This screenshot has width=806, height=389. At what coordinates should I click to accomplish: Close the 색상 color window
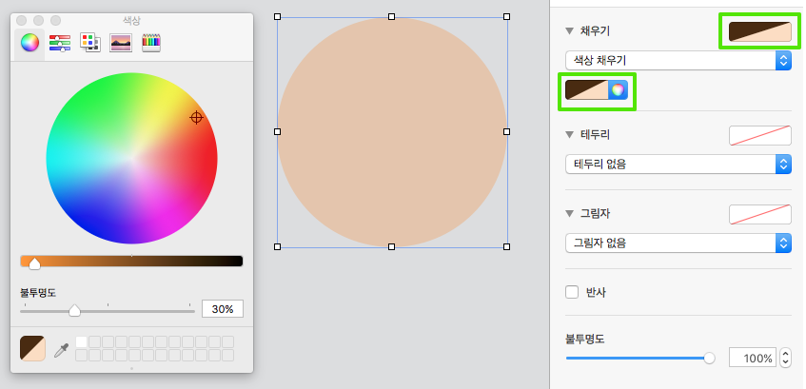click(22, 21)
